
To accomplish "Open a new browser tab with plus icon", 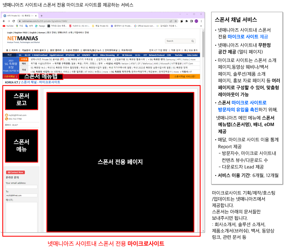I will [41, 16].
